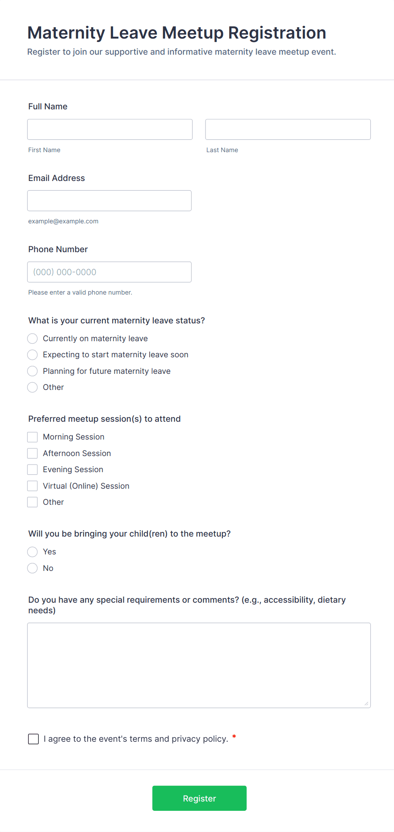
Task: Click the Last Name input field
Action: coord(288,129)
